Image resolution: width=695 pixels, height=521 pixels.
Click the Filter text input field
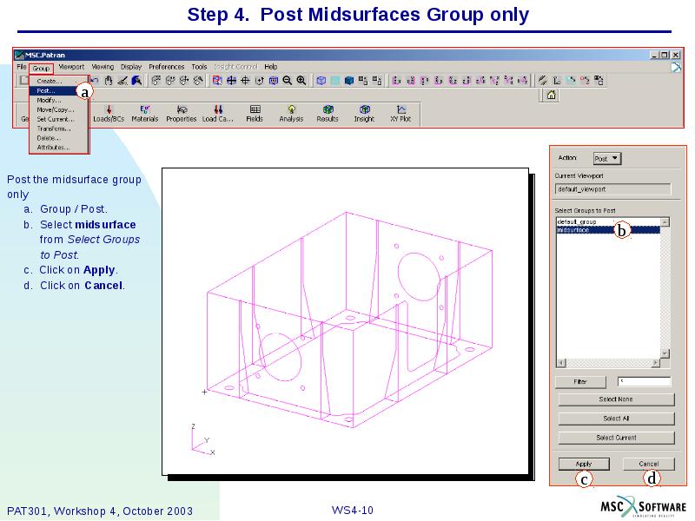tap(645, 380)
